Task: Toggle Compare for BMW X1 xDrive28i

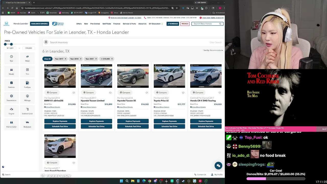Action: [x=52, y=93]
